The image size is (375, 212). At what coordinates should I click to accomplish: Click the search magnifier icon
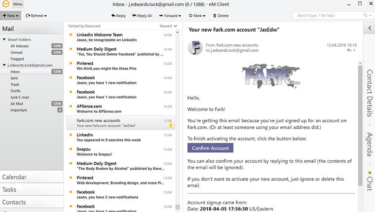click(x=365, y=15)
